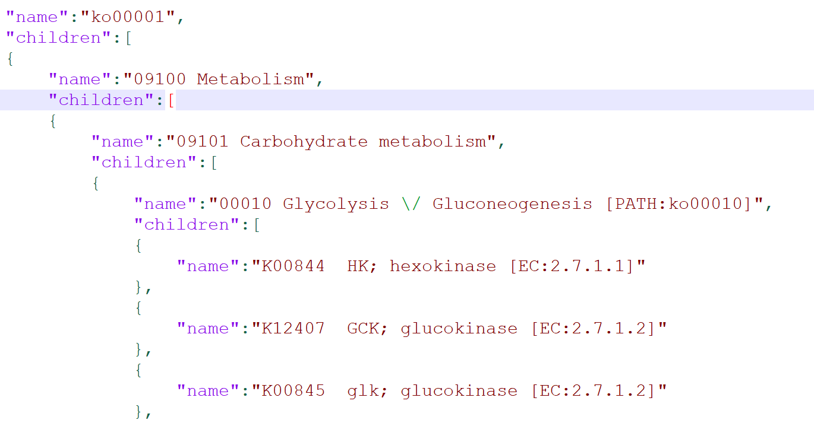
Task: Click the closing brace after hexokinase entry
Action: pyautogui.click(x=138, y=287)
